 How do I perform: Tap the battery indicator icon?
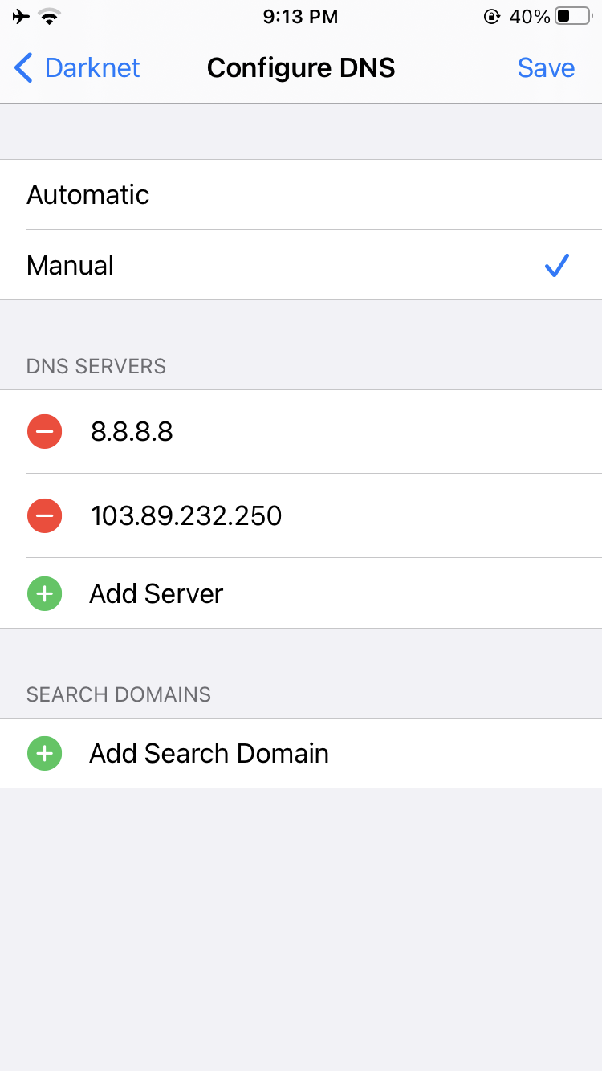(x=573, y=16)
